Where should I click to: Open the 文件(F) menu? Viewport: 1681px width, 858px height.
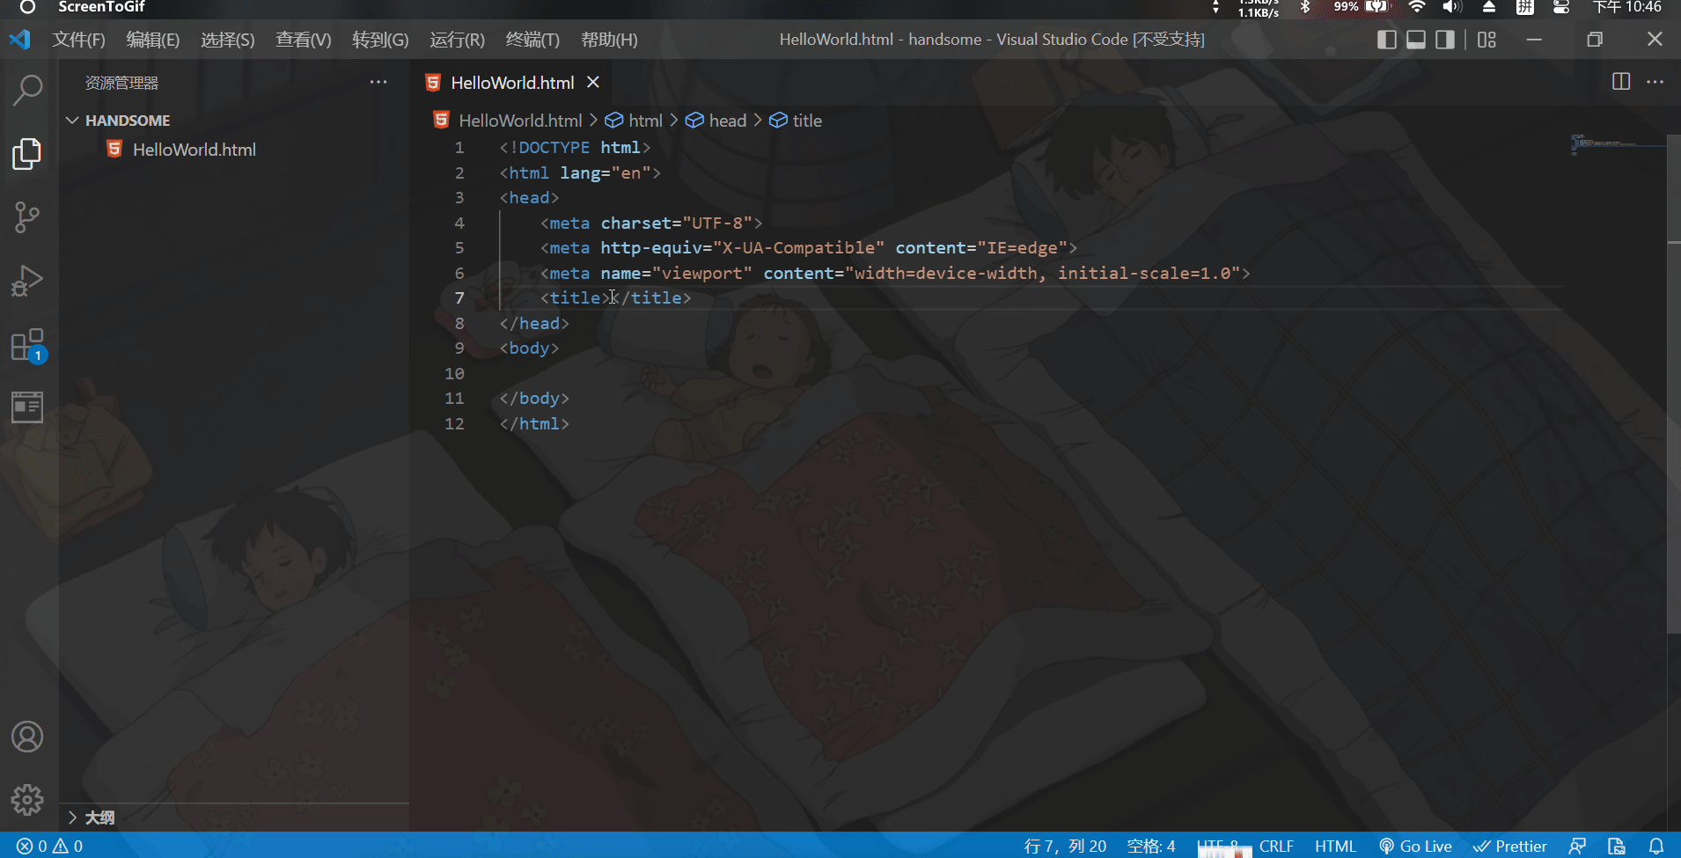coord(78,40)
